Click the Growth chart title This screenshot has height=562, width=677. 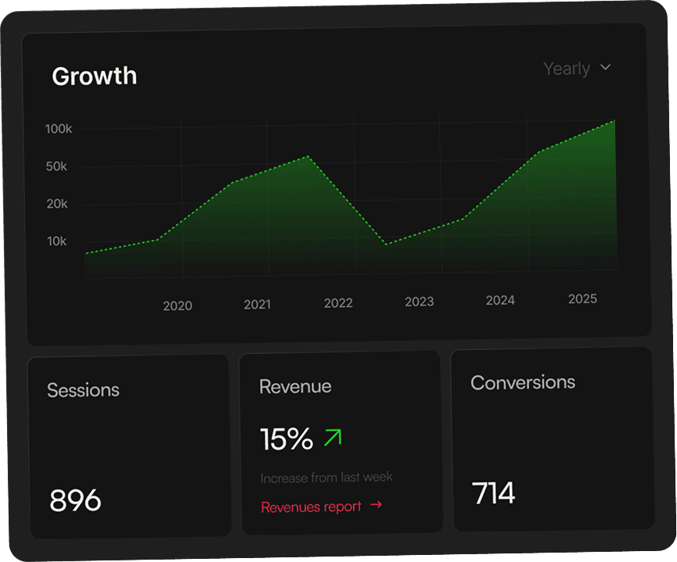[94, 76]
